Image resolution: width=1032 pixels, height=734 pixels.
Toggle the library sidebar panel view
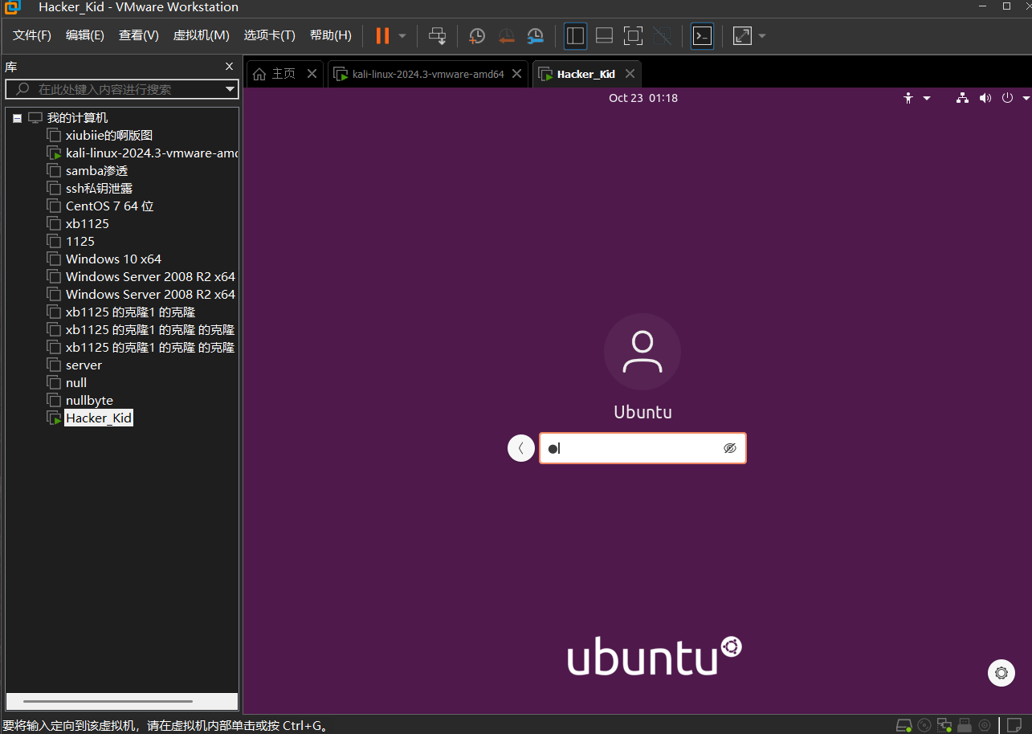[x=575, y=36]
